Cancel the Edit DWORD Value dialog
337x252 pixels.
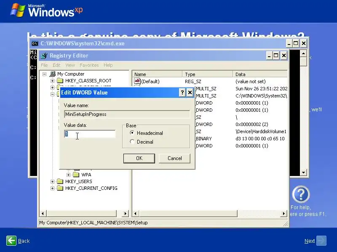[x=174, y=158]
